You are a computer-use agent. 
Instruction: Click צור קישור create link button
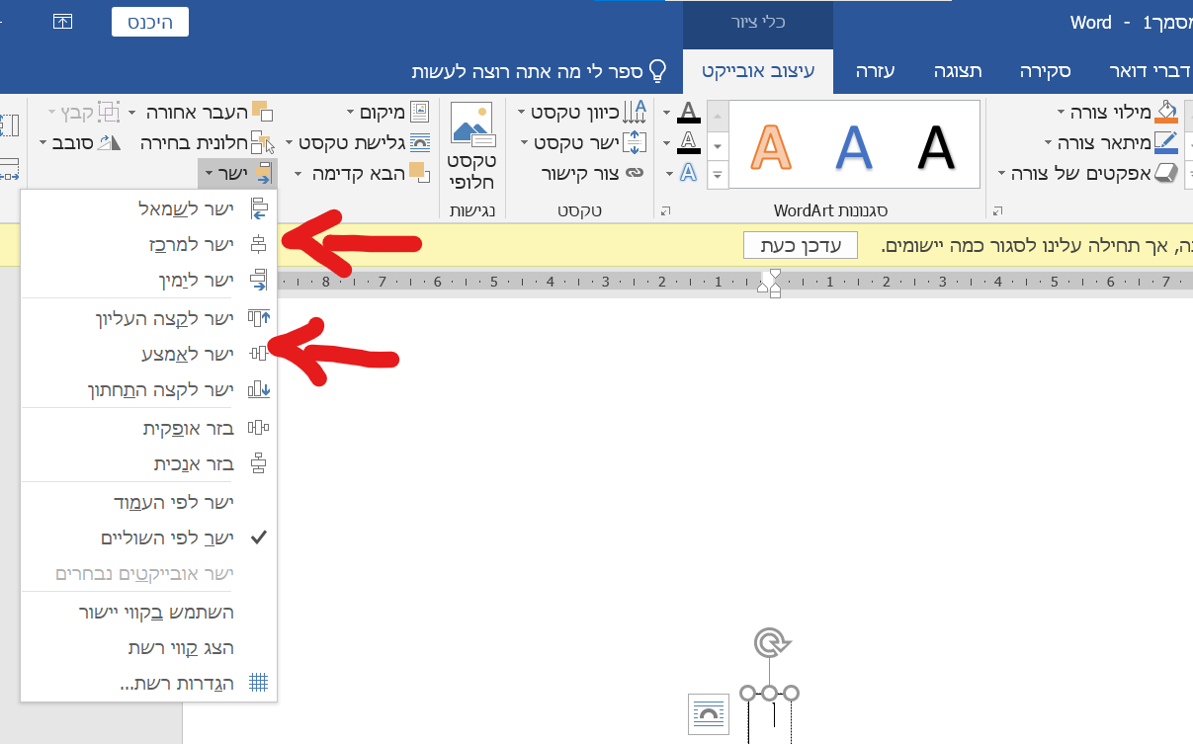point(592,174)
